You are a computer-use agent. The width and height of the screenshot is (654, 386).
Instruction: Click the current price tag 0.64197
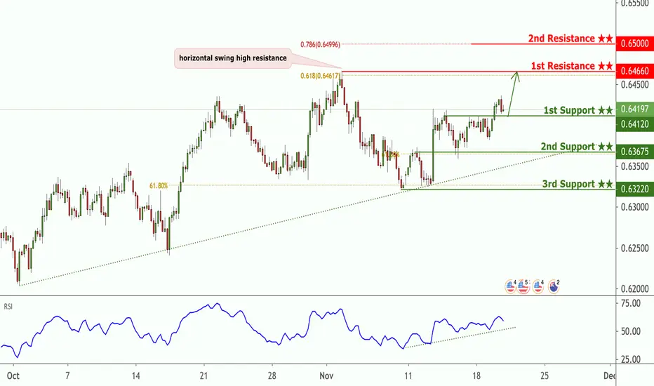click(635, 109)
